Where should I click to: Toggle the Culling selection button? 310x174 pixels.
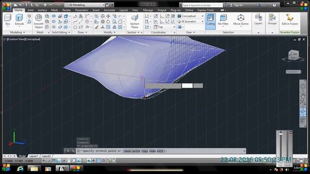[210, 21]
